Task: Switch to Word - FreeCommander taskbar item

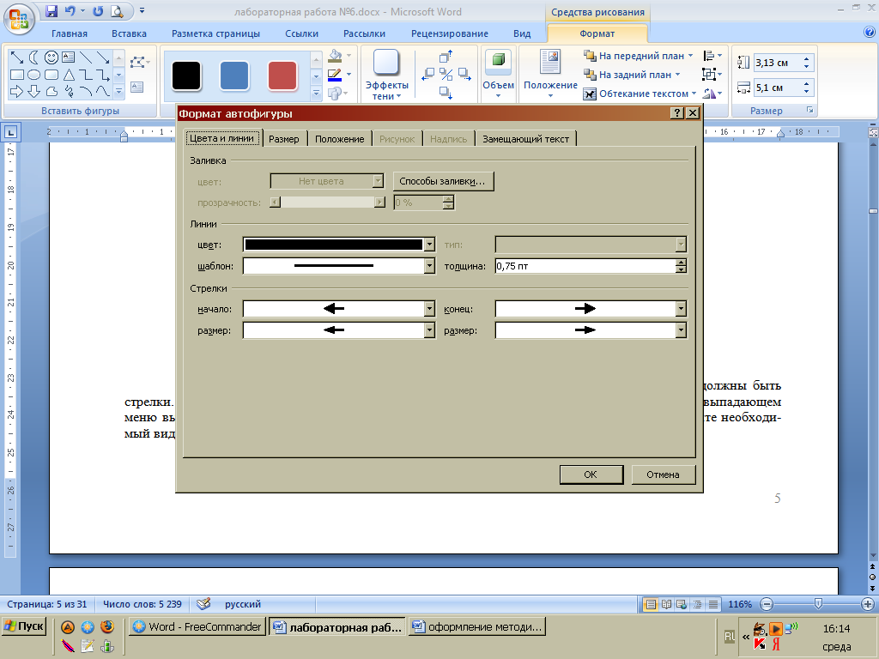Action: (x=197, y=626)
